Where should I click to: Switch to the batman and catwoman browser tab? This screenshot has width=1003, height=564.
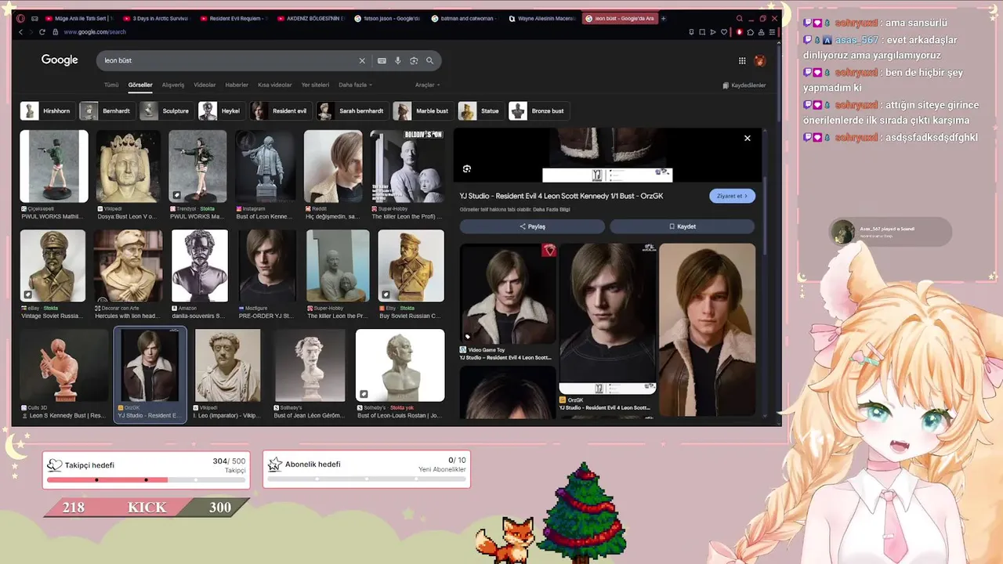coord(465,18)
